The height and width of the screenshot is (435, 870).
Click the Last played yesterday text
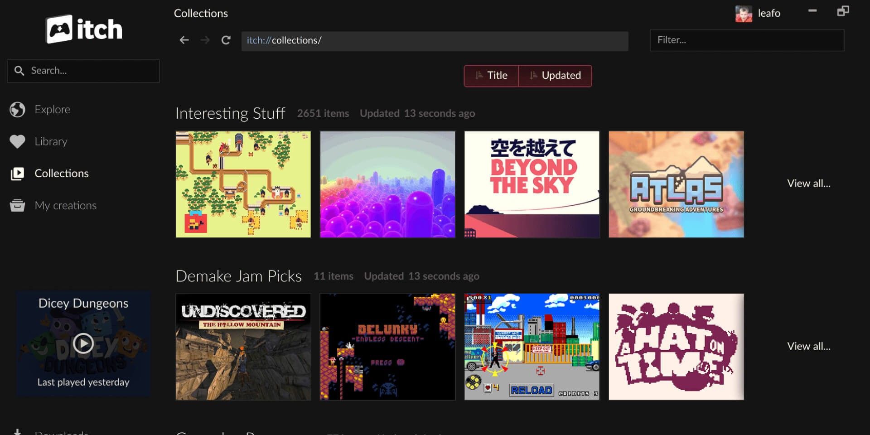(x=83, y=382)
